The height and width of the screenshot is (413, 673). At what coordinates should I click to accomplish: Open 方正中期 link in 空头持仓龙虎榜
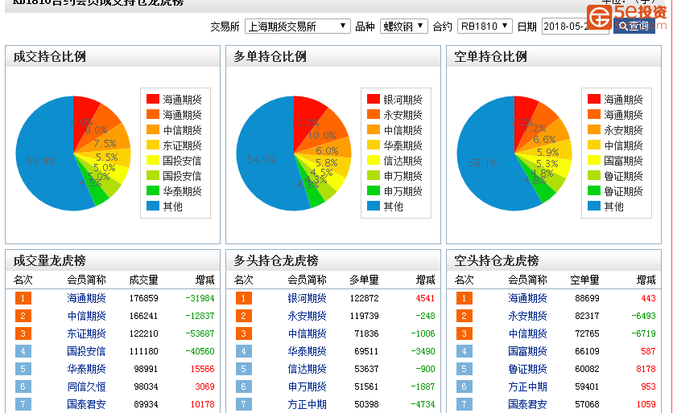[x=527, y=386]
